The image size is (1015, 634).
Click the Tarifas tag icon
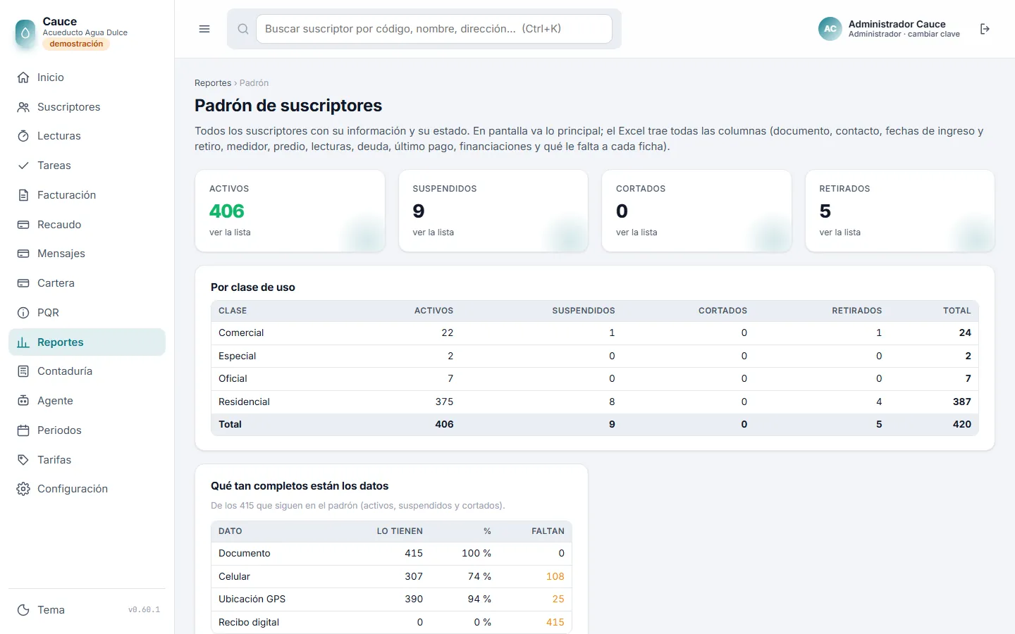coord(23,460)
